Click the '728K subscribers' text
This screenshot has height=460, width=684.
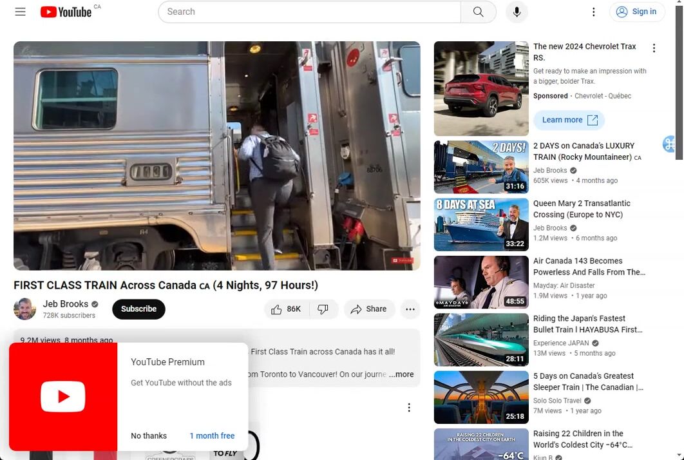(x=69, y=315)
